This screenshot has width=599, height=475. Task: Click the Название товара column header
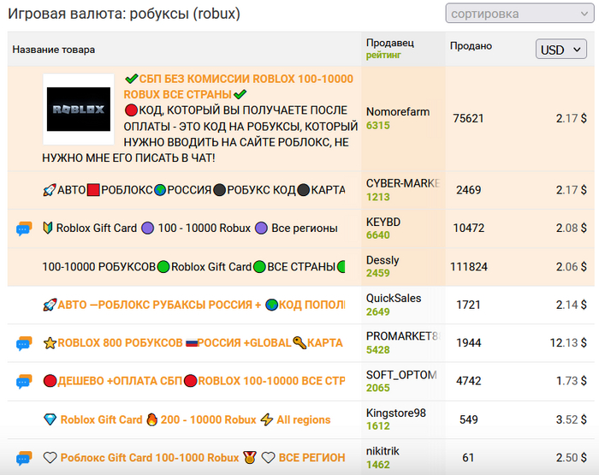[x=53, y=50]
